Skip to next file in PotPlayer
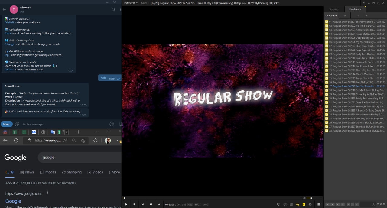Image resolution: width=387 pixels, height=208 pixels. pos(151,204)
